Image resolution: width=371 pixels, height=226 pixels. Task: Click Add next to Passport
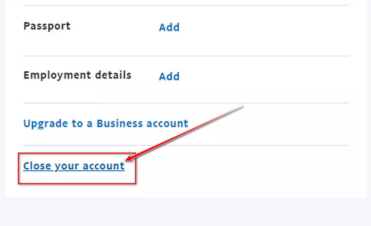pos(169,27)
